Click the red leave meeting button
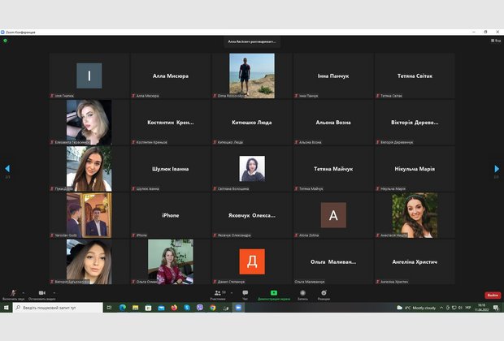Viewport: 504px width, 341px height. tap(493, 295)
